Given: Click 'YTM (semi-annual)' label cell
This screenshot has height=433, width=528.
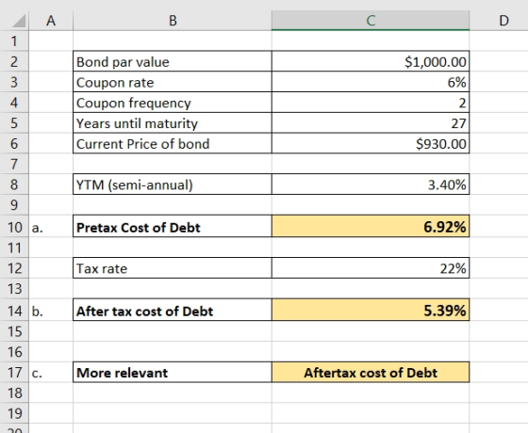Looking at the screenshot, I should 173,184.
